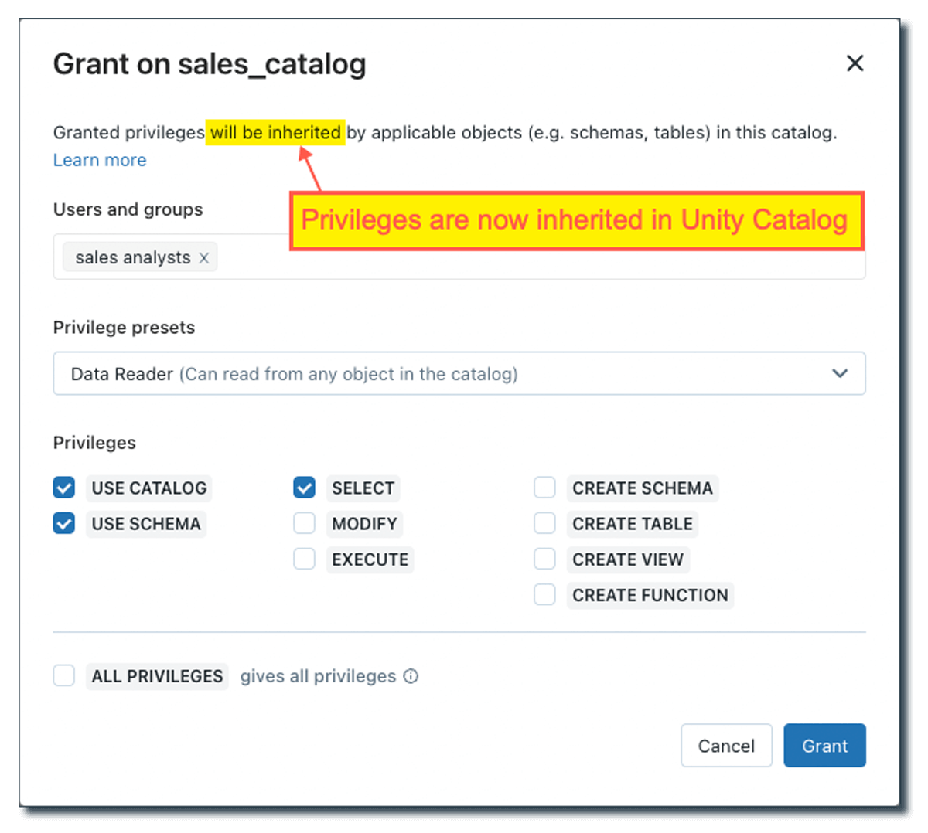Uncheck the USE SCHEMA checkbox
This screenshot has height=833, width=928.
tap(64, 523)
